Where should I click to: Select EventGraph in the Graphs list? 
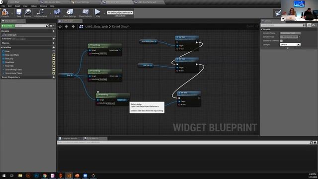pyautogui.click(x=11, y=35)
